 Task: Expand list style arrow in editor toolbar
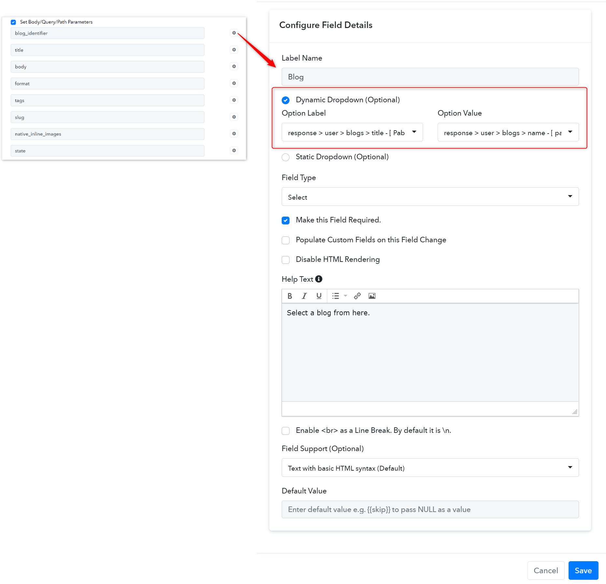[345, 296]
